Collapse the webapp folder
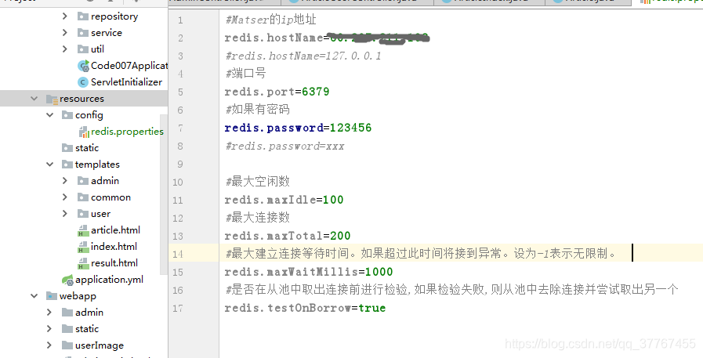This screenshot has width=703, height=358. tap(34, 295)
